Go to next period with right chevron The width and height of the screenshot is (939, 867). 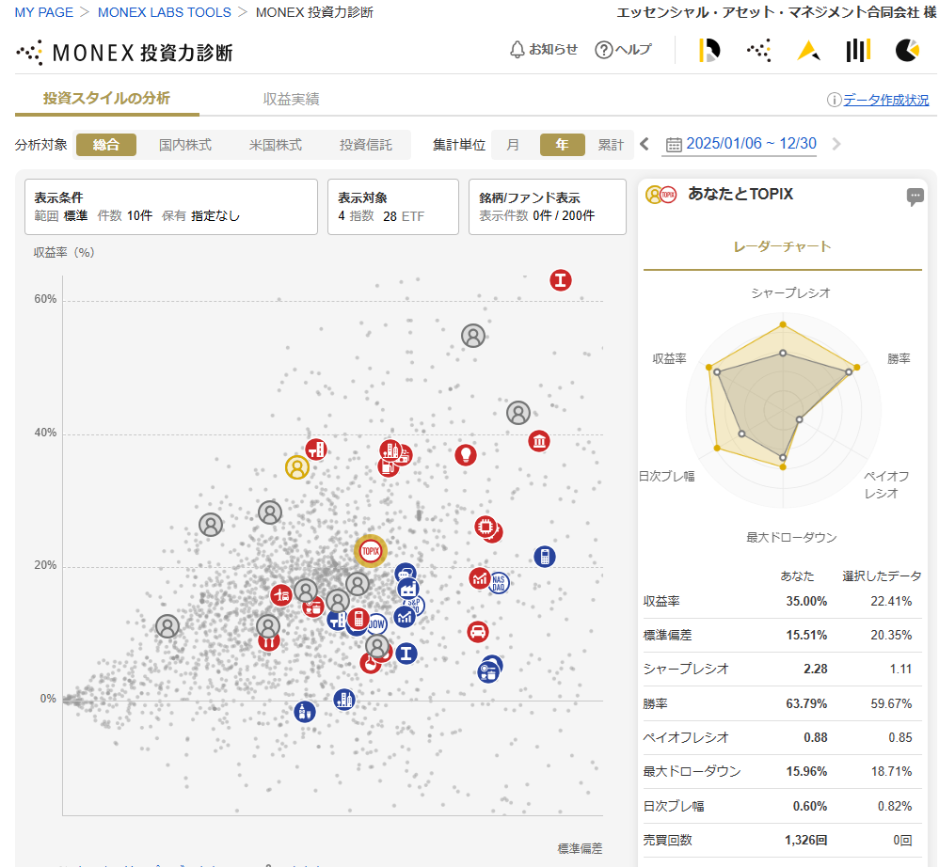click(x=836, y=144)
